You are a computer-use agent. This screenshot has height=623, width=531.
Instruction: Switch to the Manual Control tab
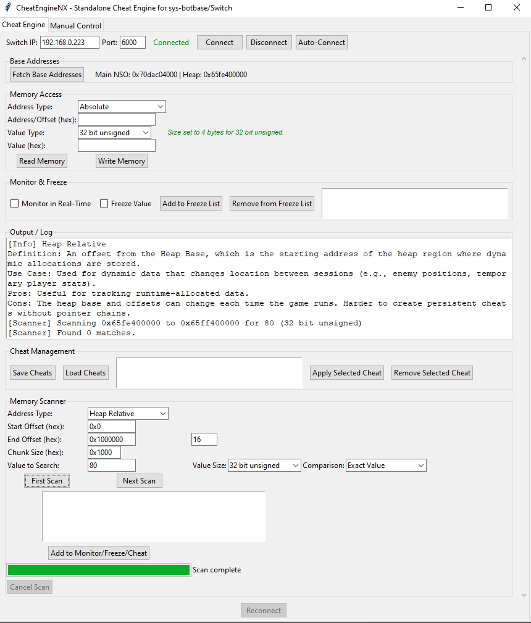(75, 25)
